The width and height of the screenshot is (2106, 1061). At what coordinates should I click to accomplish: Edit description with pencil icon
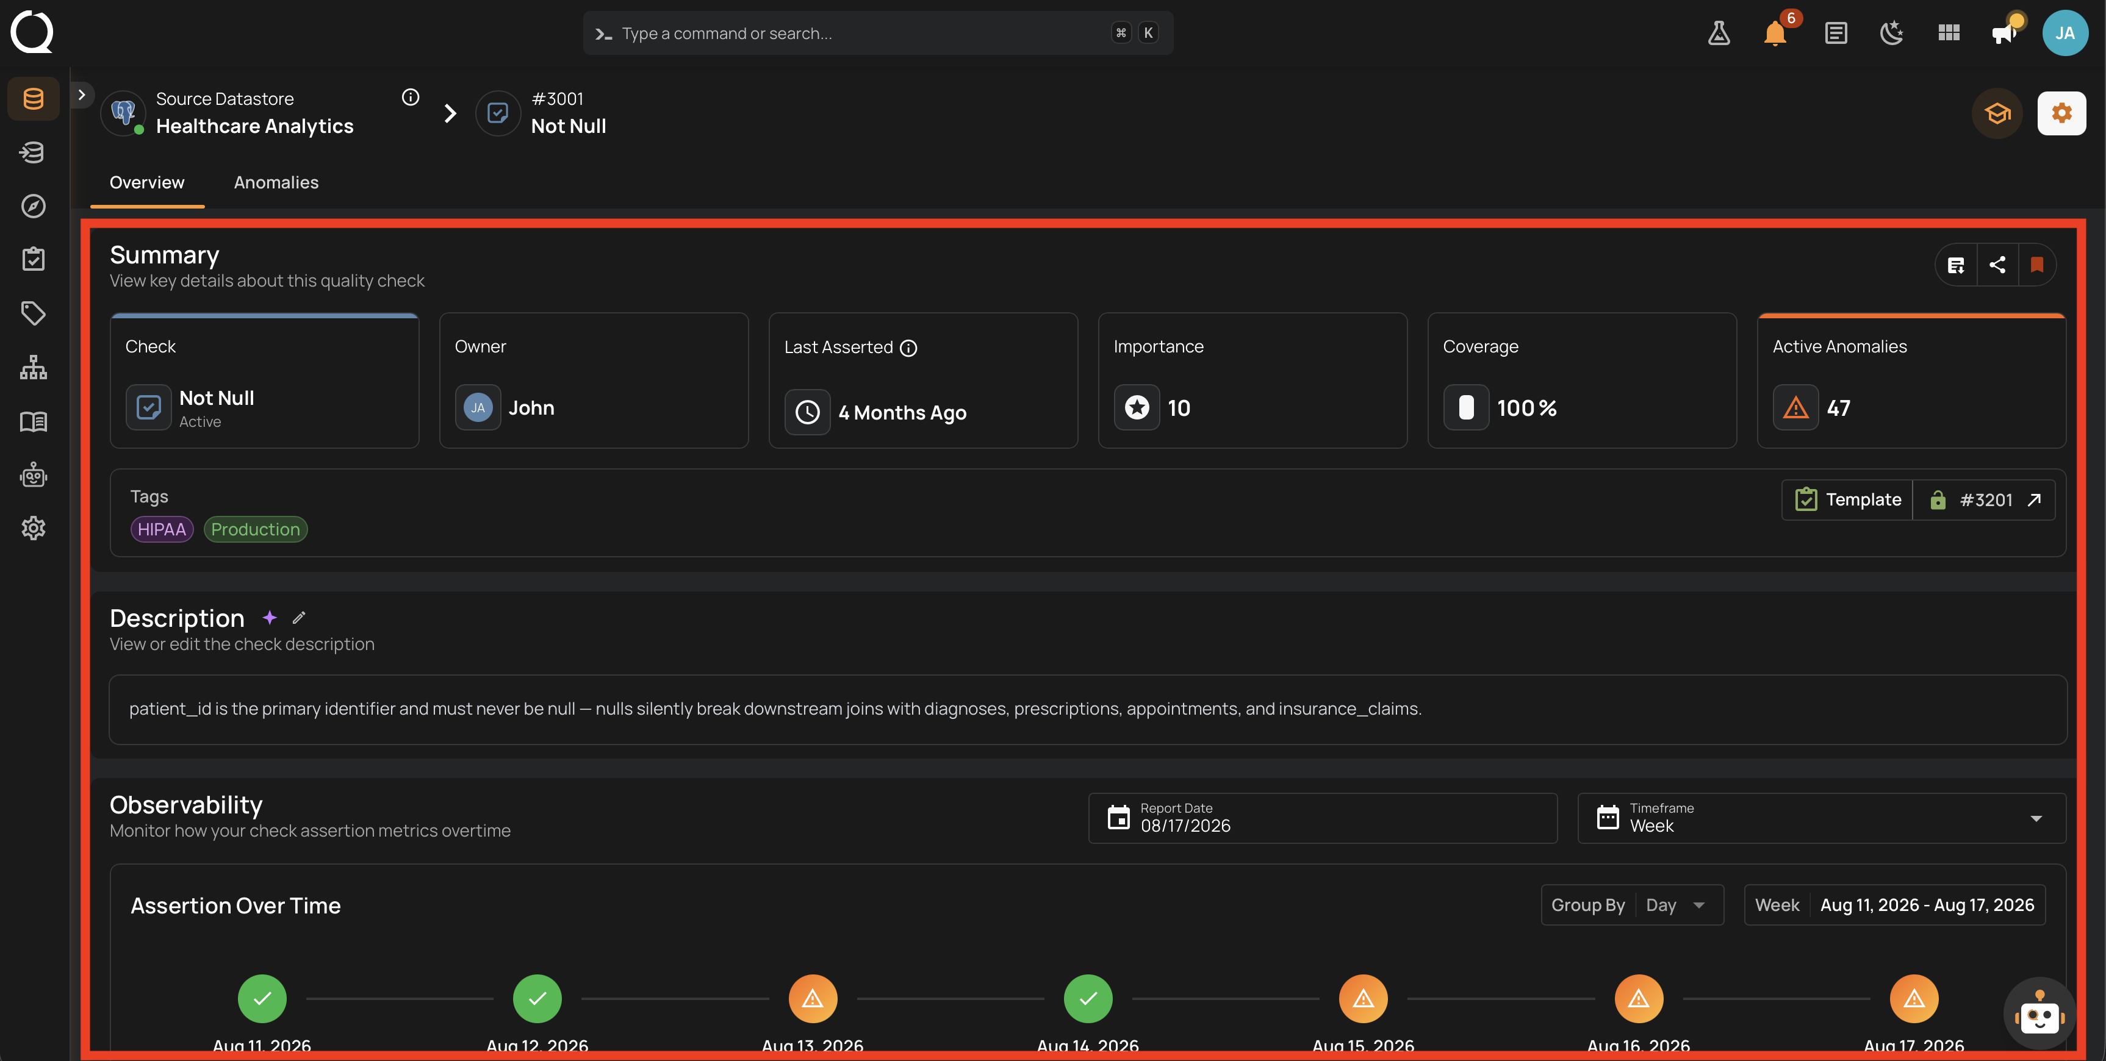[299, 618]
